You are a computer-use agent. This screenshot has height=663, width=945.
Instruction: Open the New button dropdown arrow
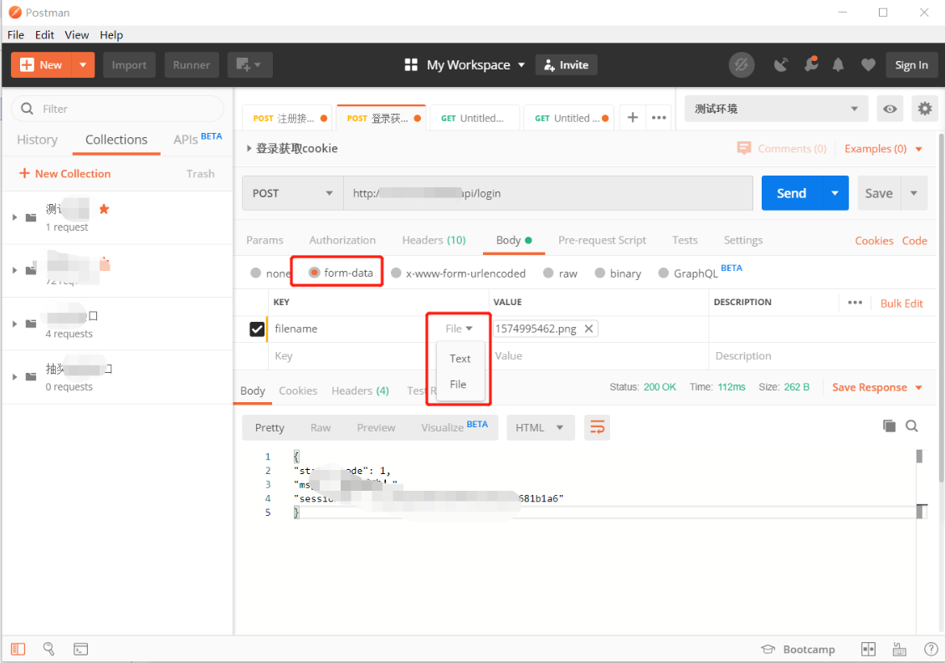click(x=83, y=65)
